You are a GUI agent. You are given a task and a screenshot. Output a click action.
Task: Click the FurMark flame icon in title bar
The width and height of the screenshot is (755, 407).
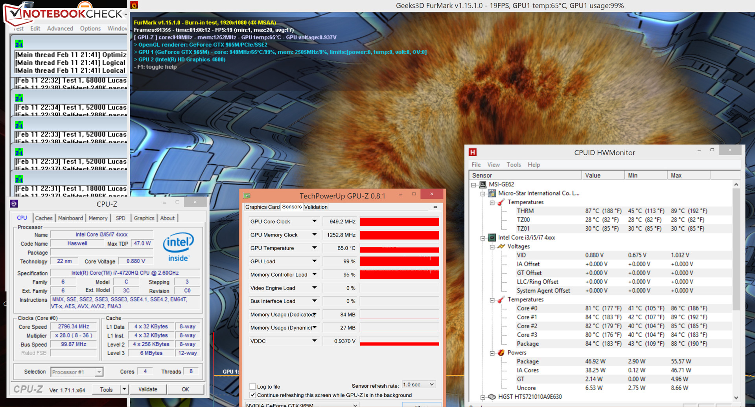[x=134, y=5]
